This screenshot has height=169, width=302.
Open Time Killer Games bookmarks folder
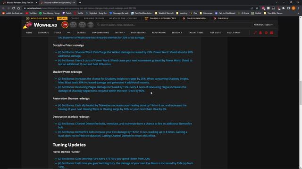point(273,13)
